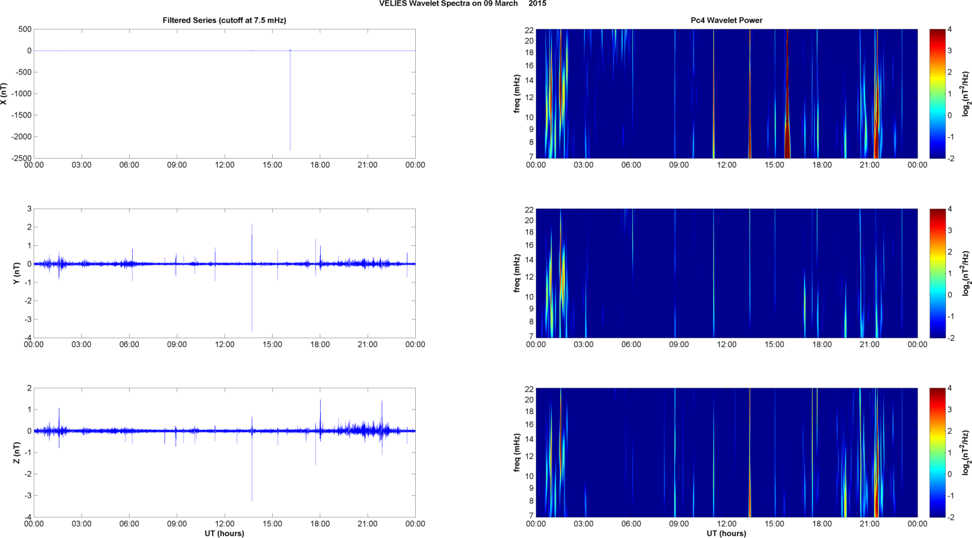Click the X (nT) axis label
The height and width of the screenshot is (538, 972).
(x=4, y=94)
